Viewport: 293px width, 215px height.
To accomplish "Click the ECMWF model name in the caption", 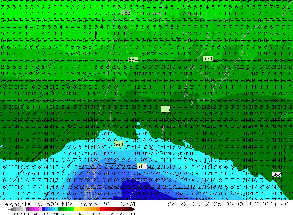I will click(x=127, y=204).
